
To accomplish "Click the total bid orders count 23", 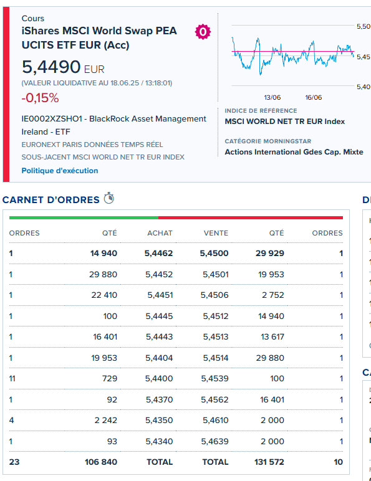I will coord(14,462).
